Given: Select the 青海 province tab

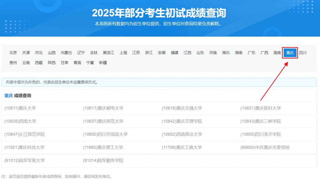Looking at the screenshot, I should [77, 63].
